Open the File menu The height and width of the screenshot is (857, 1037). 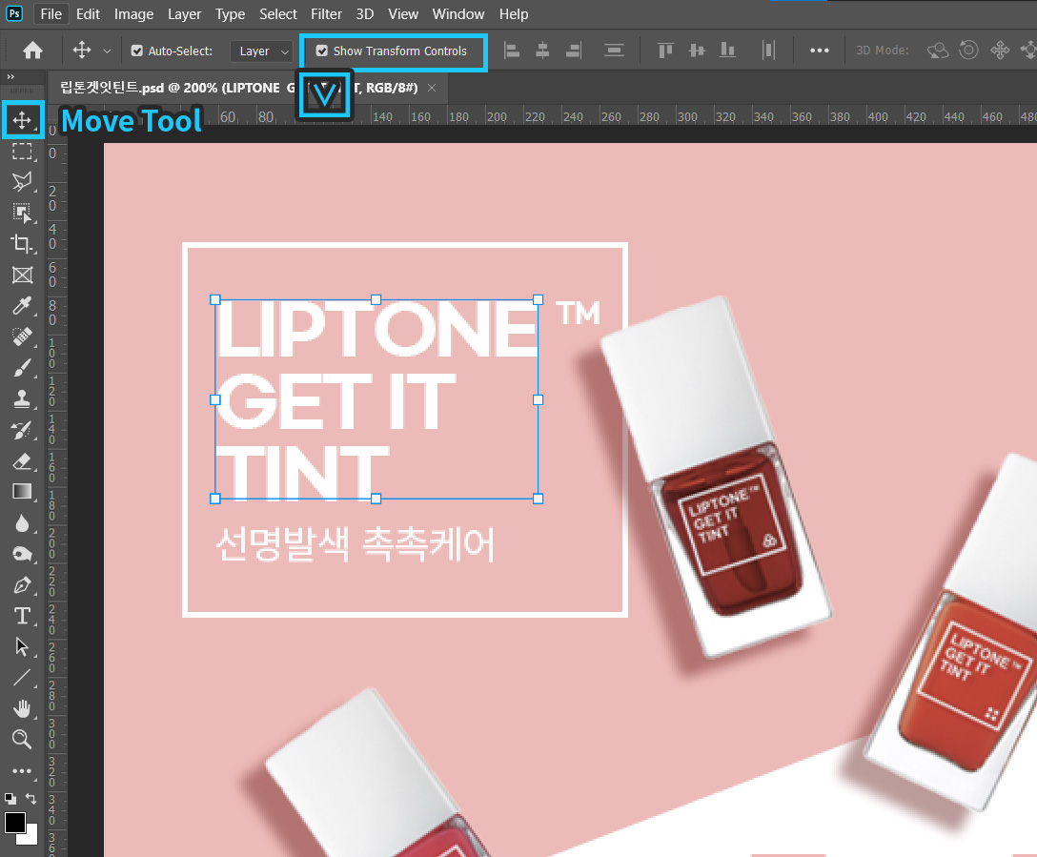coord(51,14)
